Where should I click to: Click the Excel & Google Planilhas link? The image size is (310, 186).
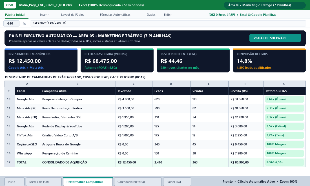(x=258, y=15)
